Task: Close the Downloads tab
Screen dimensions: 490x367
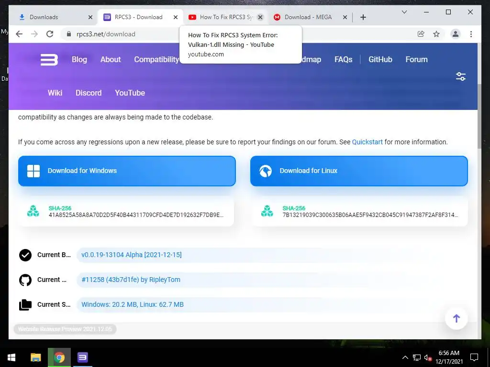Action: click(90, 17)
